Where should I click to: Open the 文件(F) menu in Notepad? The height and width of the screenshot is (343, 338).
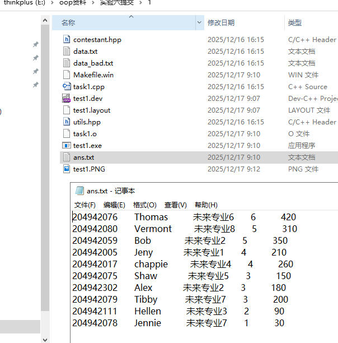(x=84, y=205)
